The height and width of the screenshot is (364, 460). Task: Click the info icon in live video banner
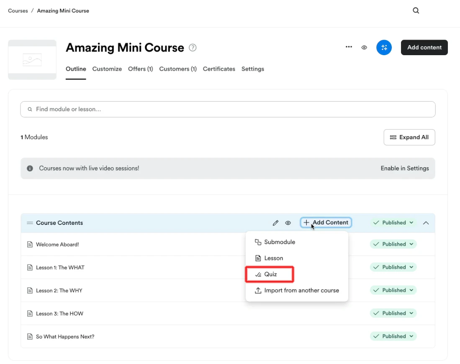pos(30,168)
